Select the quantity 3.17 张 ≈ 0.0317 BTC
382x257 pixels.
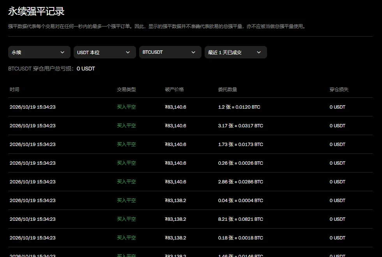pyautogui.click(x=241, y=126)
